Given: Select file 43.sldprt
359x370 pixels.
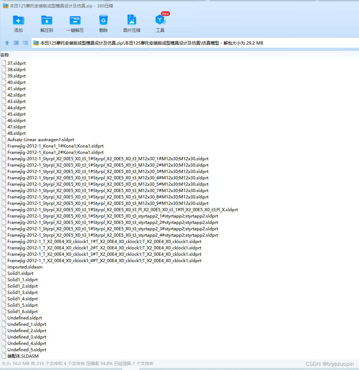Looking at the screenshot, I should [16, 102].
